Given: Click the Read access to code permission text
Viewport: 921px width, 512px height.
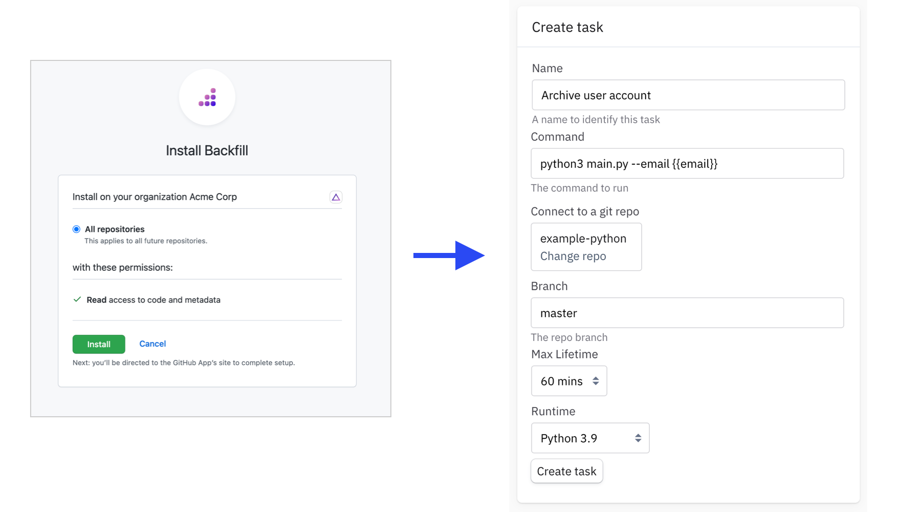Looking at the screenshot, I should [x=153, y=300].
